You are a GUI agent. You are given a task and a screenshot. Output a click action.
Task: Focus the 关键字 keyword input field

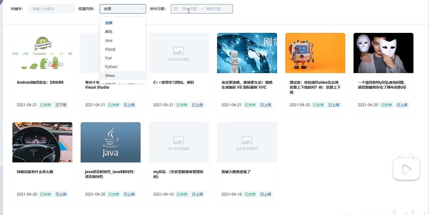click(51, 9)
